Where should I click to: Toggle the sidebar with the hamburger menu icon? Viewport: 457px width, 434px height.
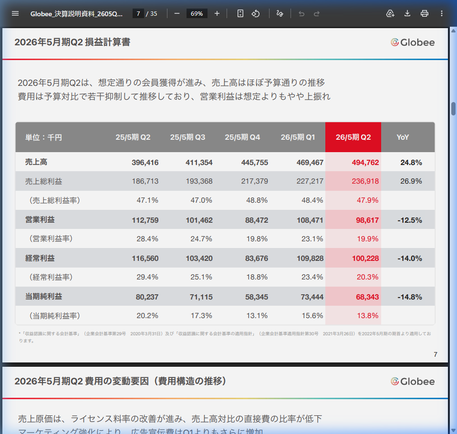click(15, 13)
